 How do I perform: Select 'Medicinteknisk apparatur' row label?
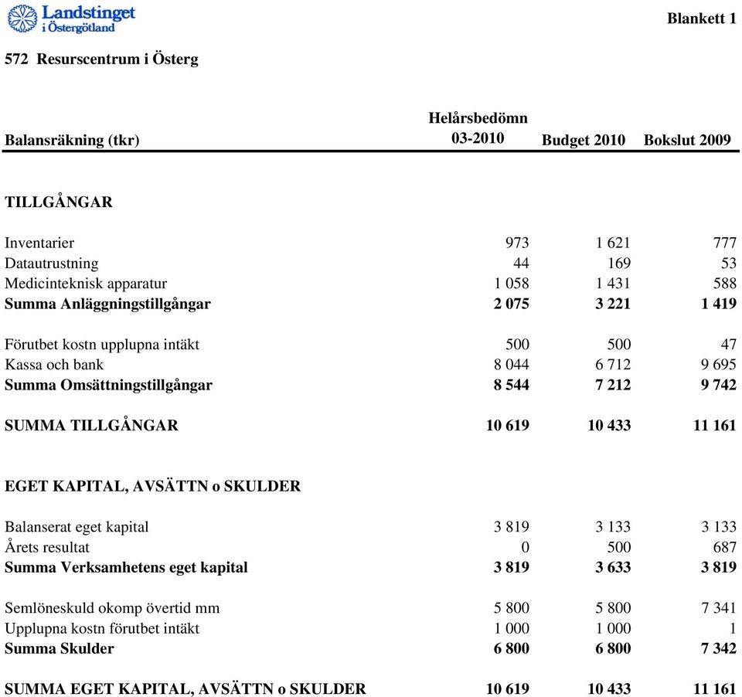pyautogui.click(x=86, y=284)
